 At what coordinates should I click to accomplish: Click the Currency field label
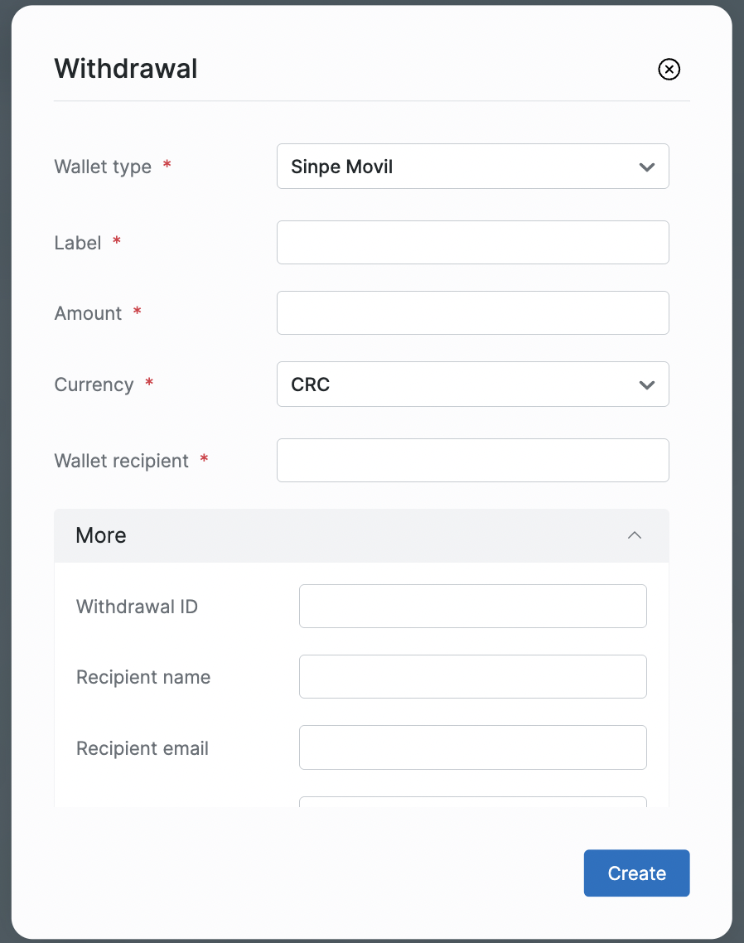94,384
